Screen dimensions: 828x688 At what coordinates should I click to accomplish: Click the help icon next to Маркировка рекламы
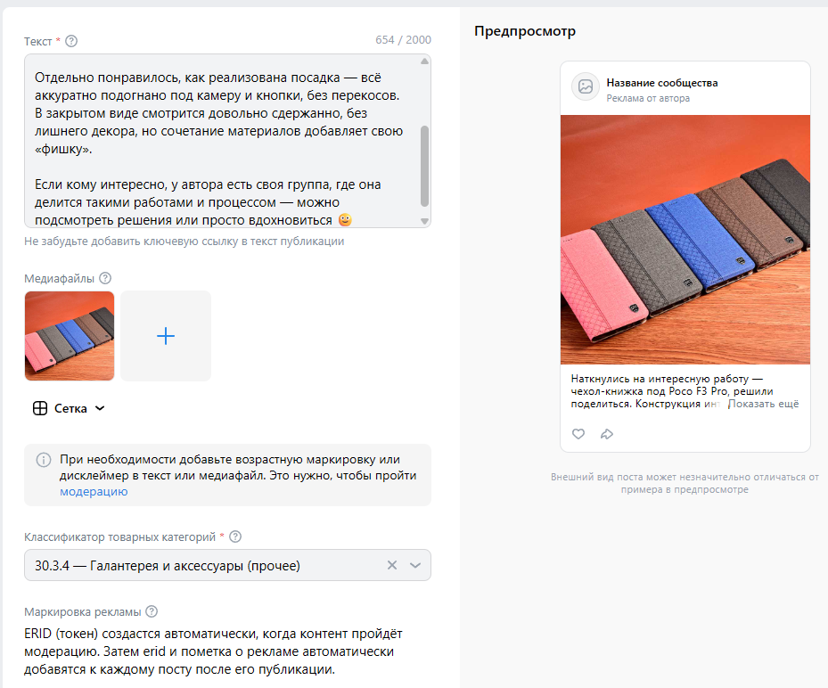[152, 611]
